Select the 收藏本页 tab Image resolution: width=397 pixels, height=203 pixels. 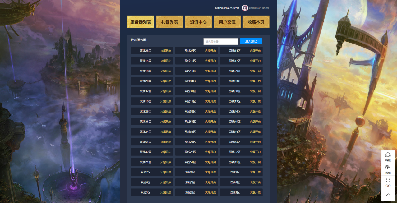256,22
